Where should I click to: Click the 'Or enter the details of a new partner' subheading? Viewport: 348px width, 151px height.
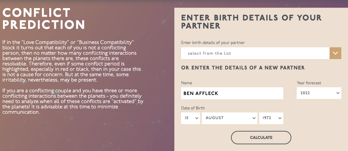[243, 68]
